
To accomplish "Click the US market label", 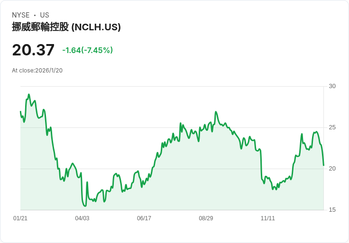I will point(45,15).
